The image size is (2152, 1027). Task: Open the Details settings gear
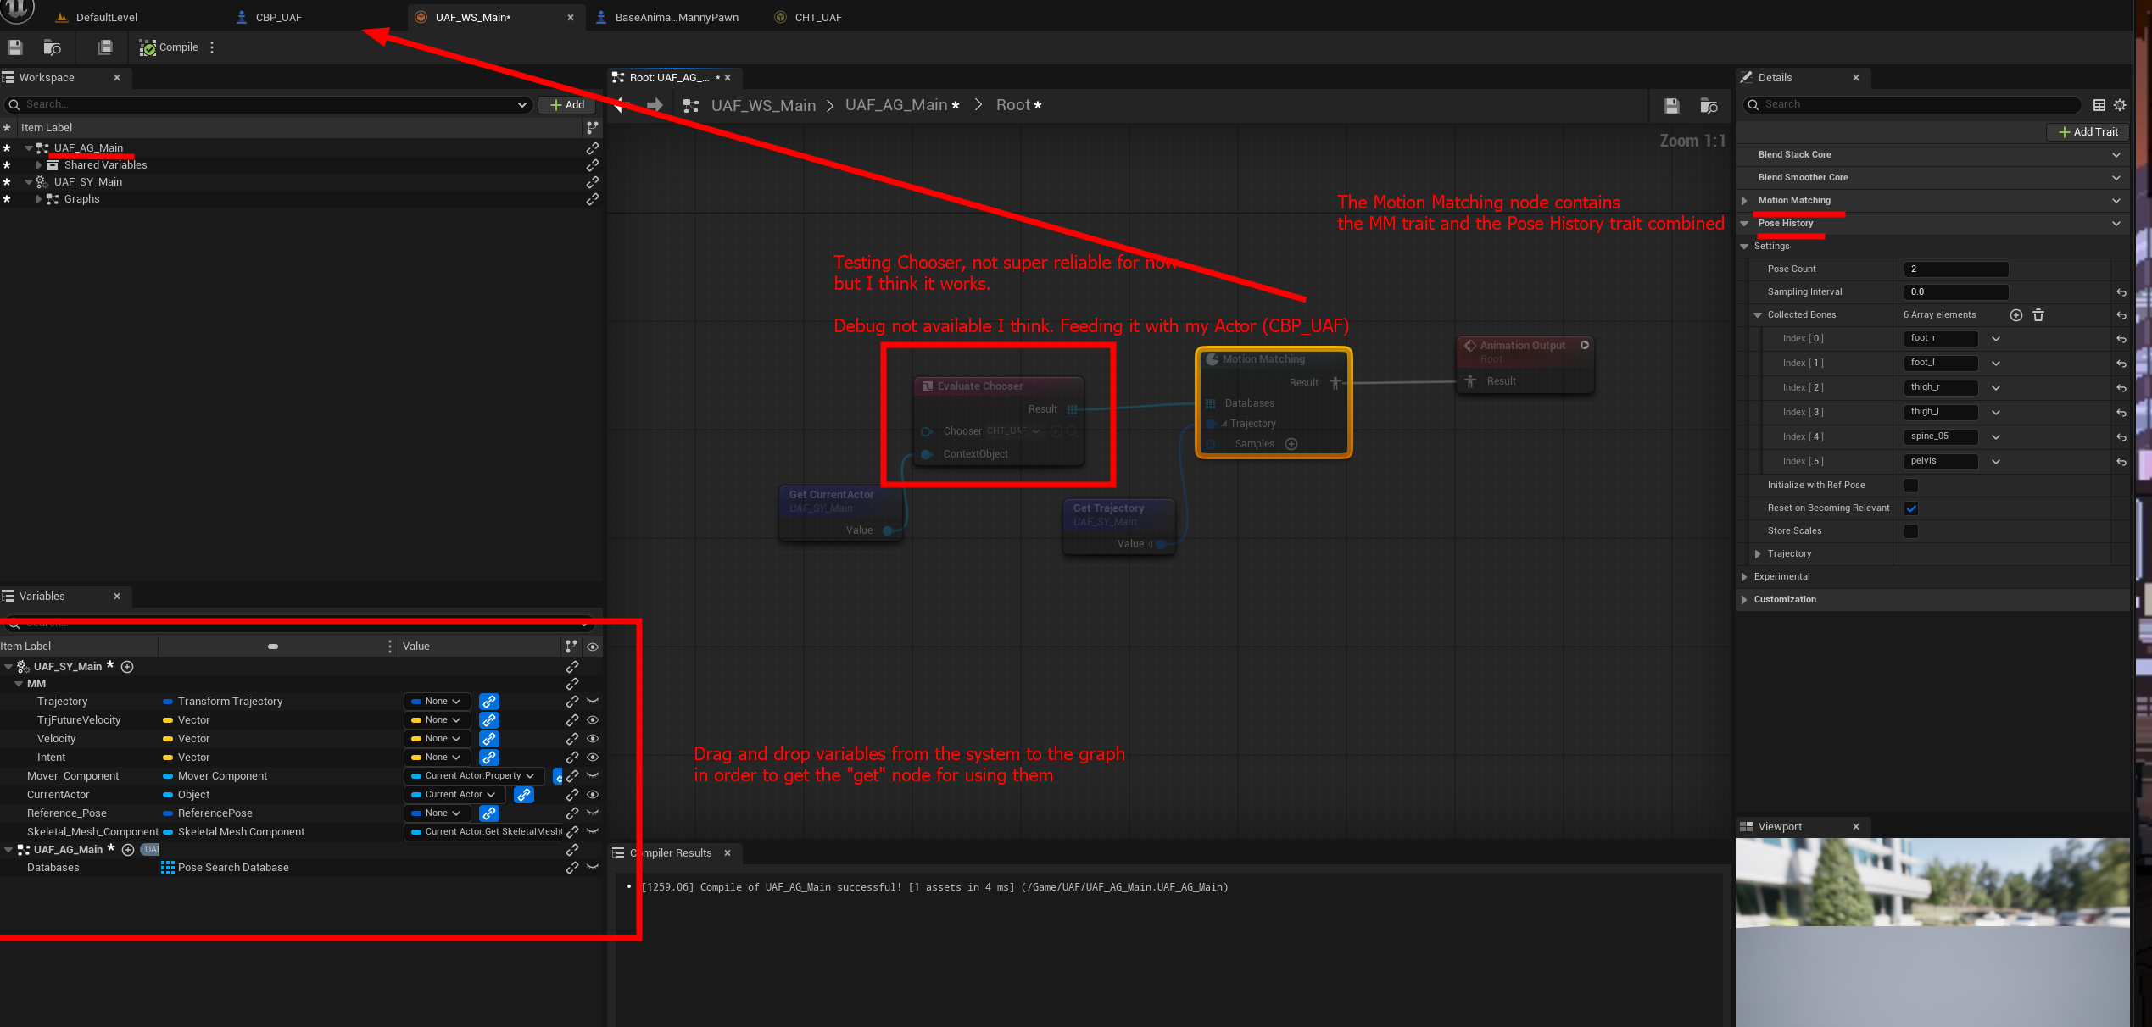(2120, 105)
